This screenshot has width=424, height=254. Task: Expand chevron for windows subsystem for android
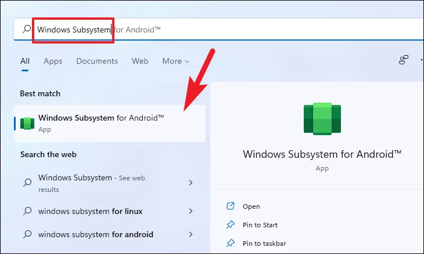(191, 234)
